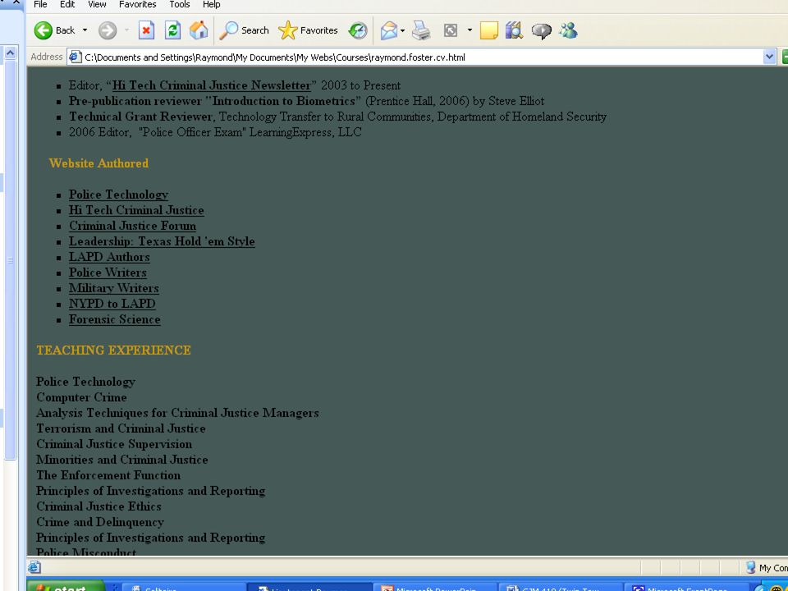Open the Hi Tech Criminal Justice website link

[x=137, y=210]
